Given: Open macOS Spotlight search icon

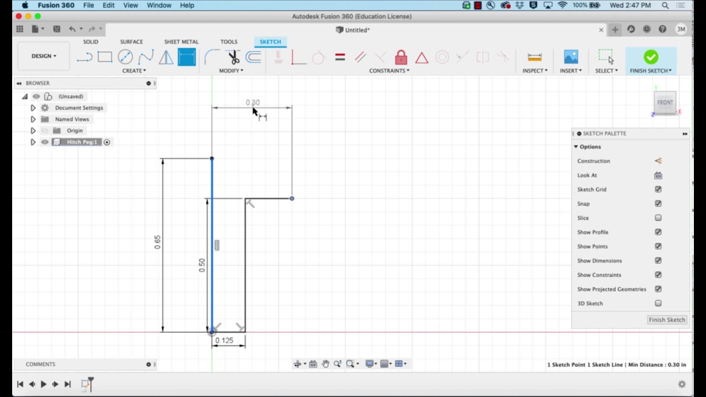Looking at the screenshot, I should tap(665, 5).
